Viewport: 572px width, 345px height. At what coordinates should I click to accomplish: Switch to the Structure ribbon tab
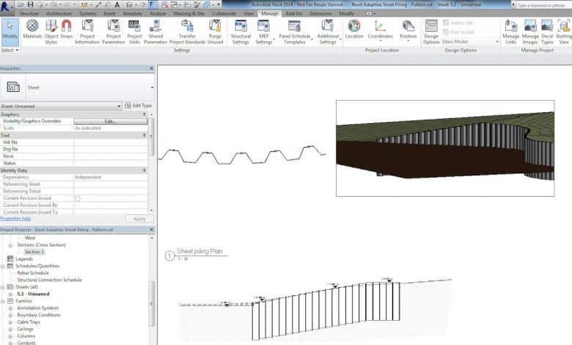coord(29,13)
